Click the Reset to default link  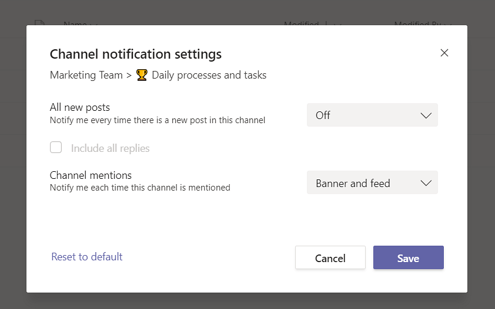(87, 257)
